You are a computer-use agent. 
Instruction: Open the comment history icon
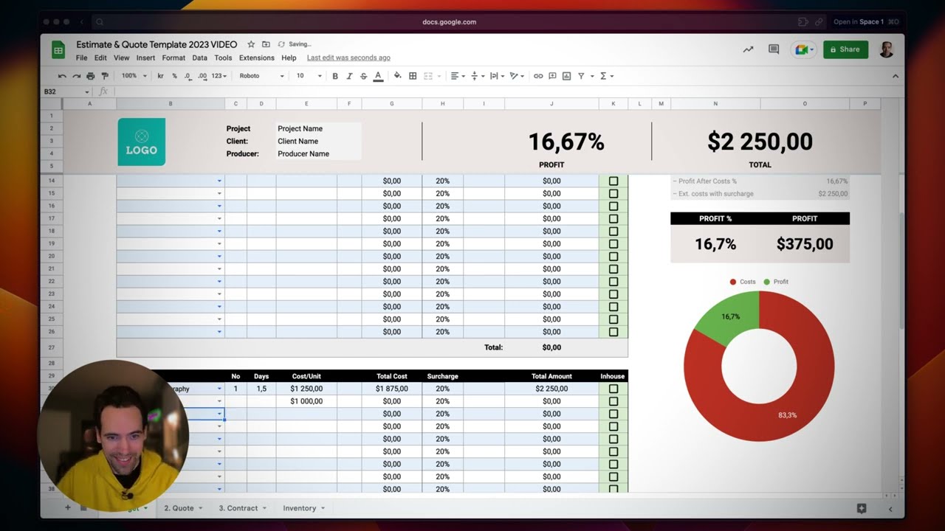774,49
